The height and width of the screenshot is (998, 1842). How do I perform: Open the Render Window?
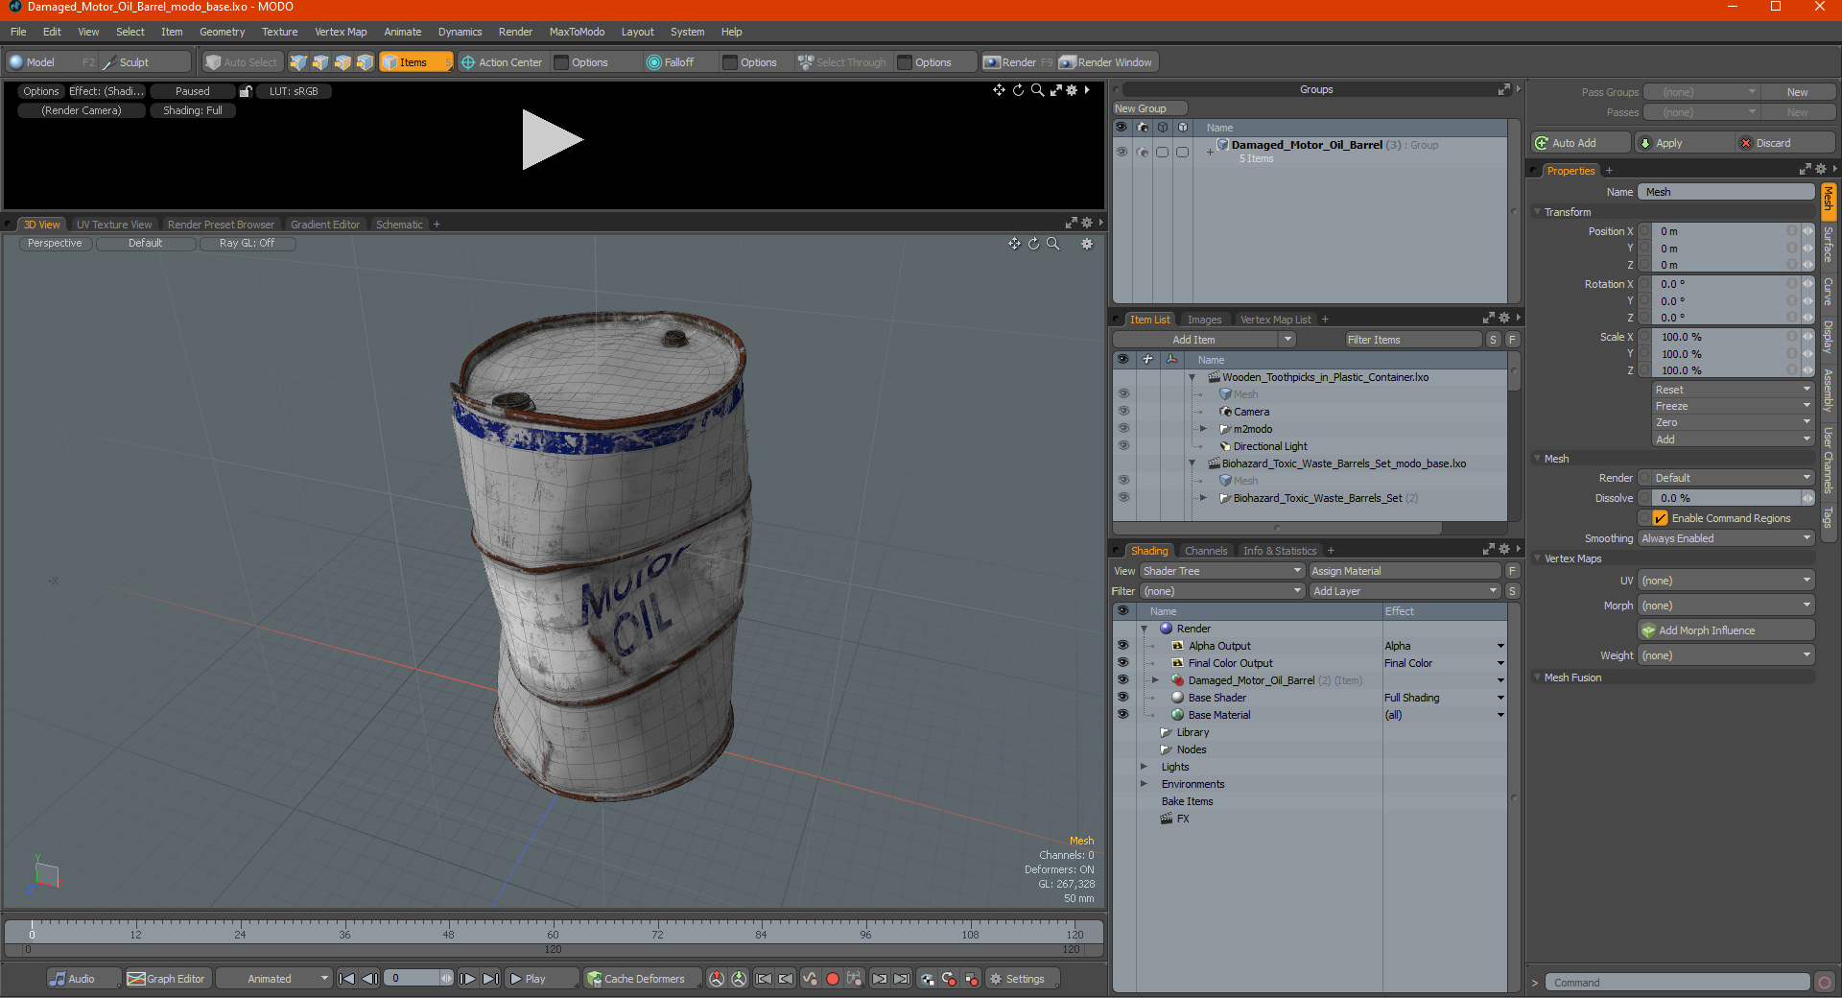pos(1107,62)
